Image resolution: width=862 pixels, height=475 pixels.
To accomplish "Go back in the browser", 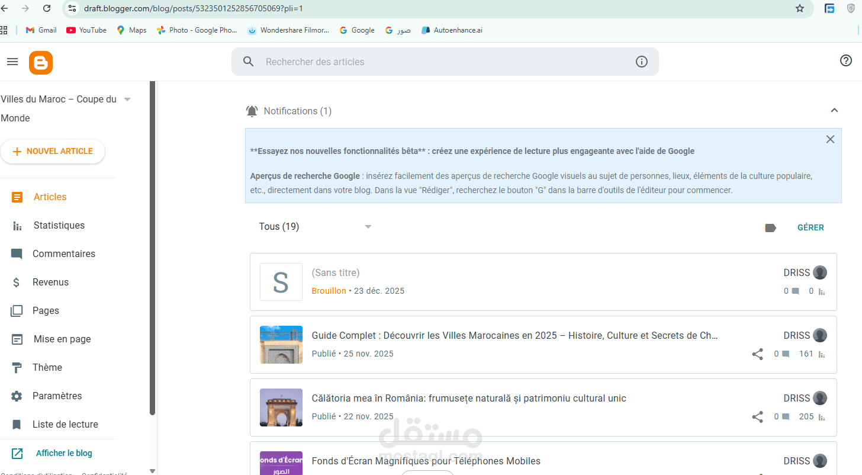I will (5, 8).
